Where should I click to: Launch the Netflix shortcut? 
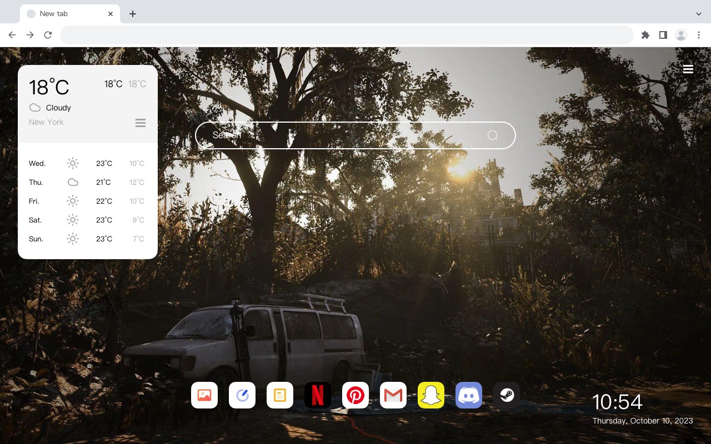[318, 395]
